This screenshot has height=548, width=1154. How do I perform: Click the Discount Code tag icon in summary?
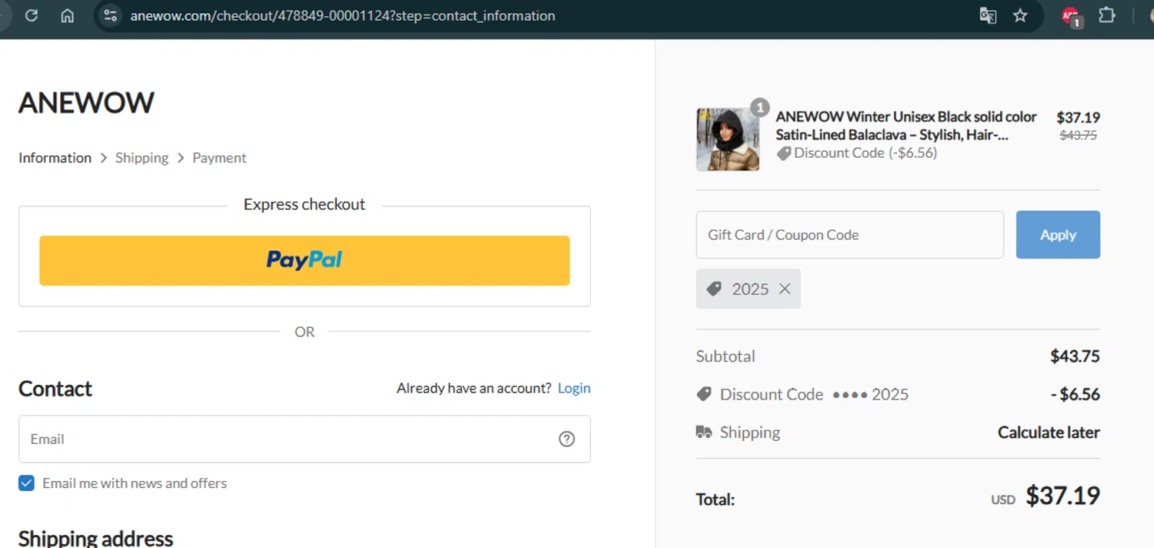click(x=703, y=394)
